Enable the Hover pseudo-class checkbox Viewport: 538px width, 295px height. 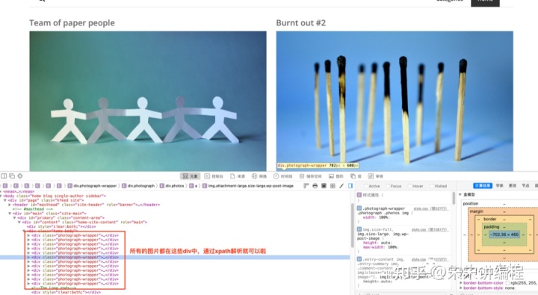pyautogui.click(x=409, y=186)
